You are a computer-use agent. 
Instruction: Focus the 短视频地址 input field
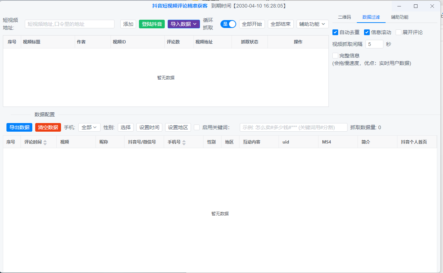[69, 24]
